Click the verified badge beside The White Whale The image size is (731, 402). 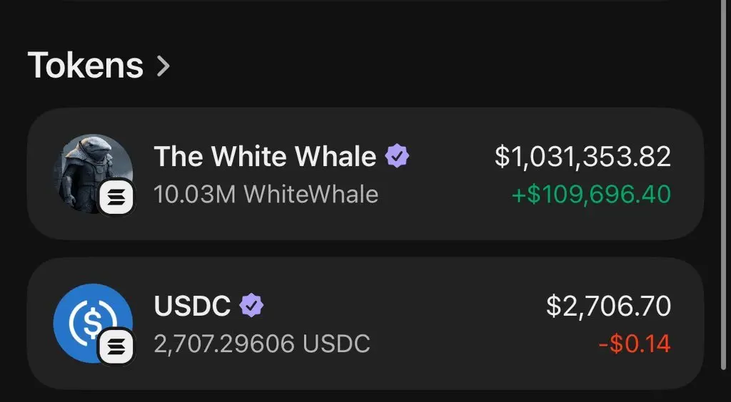[397, 156]
